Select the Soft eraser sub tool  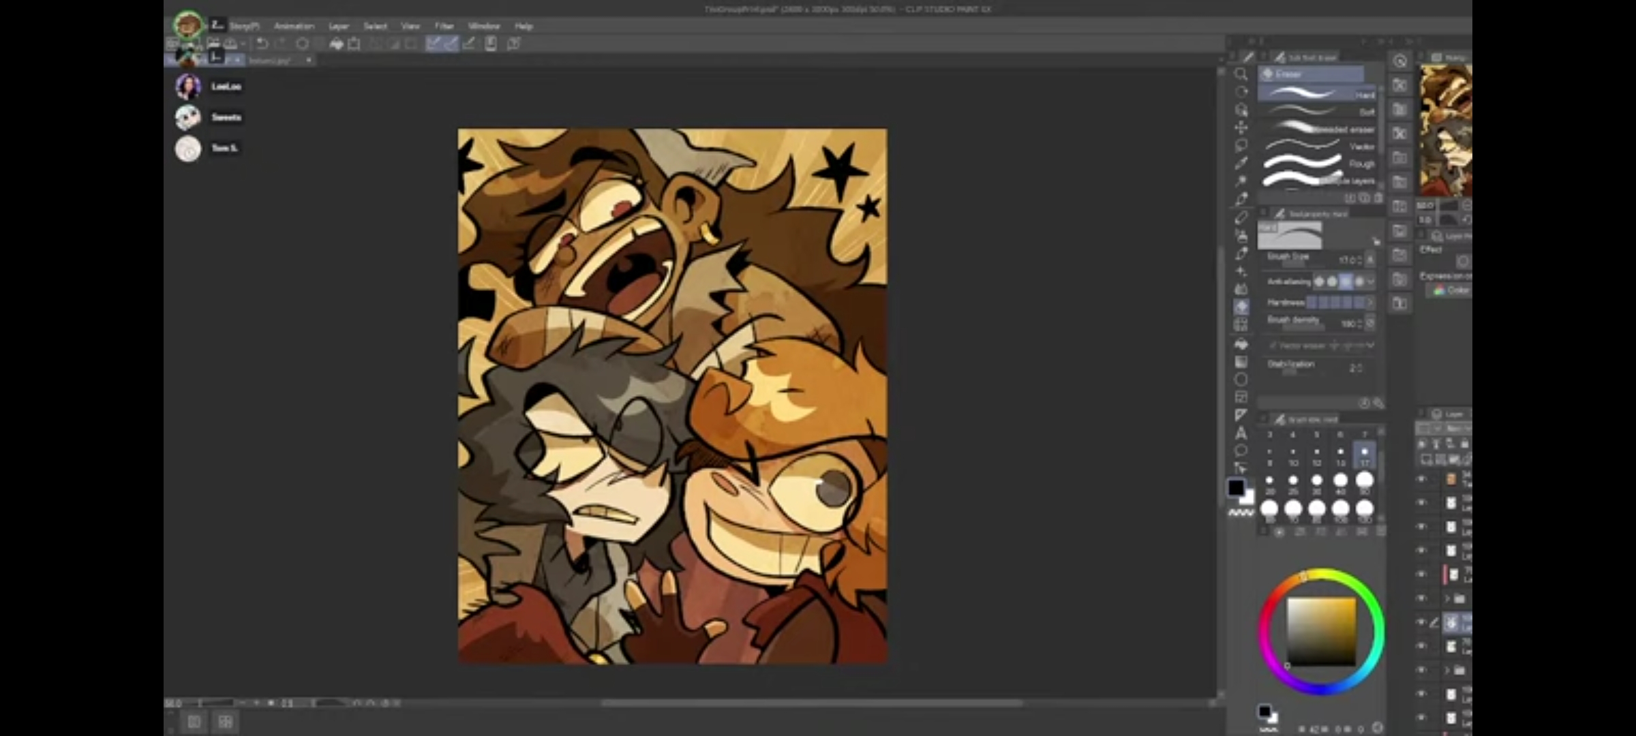[1317, 111]
